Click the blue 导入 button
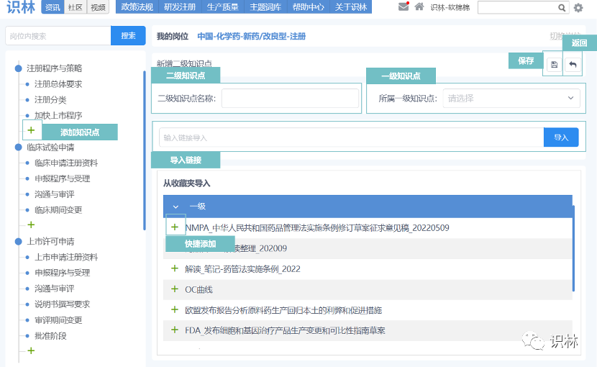 coord(560,137)
